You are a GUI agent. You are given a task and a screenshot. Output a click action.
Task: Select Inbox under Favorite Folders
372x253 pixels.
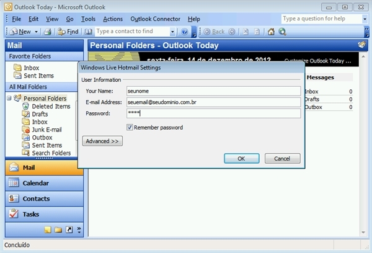tap(26, 68)
